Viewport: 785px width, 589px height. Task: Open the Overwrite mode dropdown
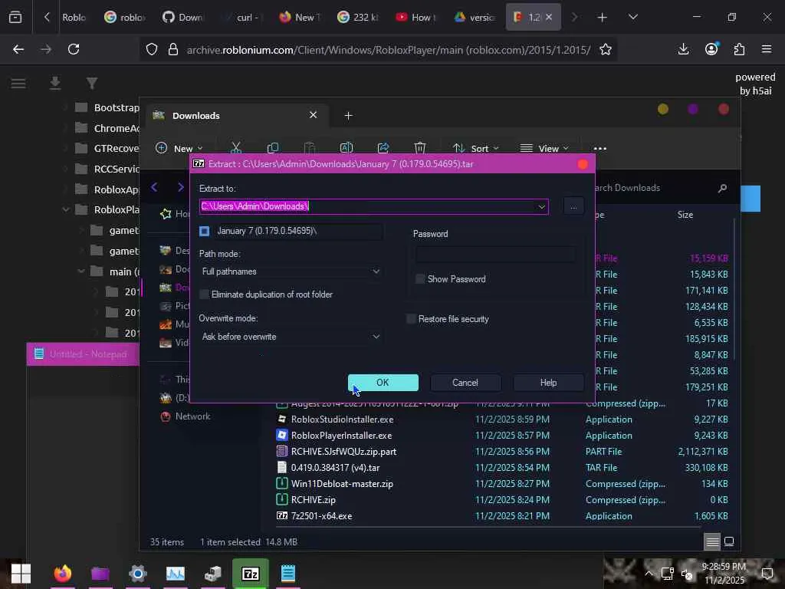pyautogui.click(x=291, y=337)
